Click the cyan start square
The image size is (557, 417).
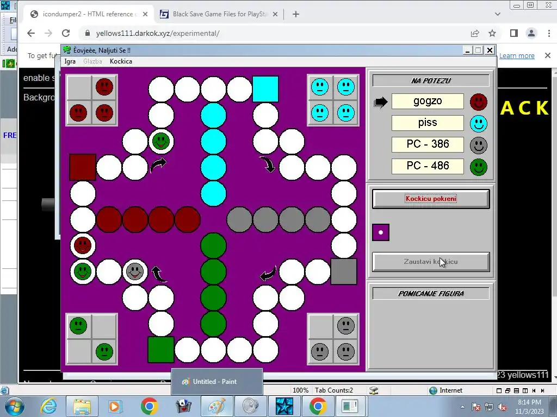pyautogui.click(x=265, y=89)
